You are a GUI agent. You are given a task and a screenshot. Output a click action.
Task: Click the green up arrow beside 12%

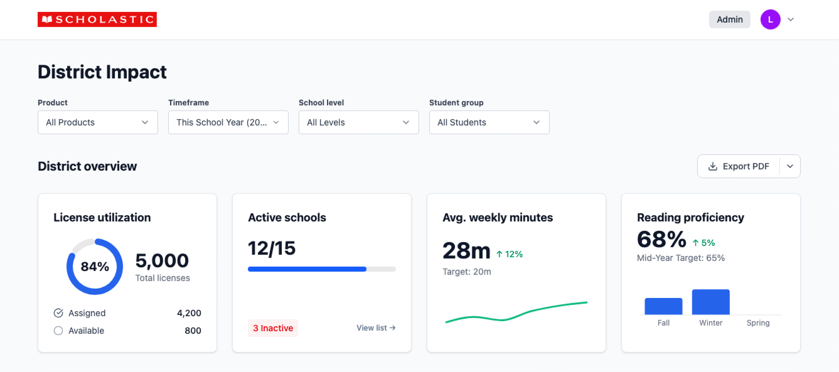point(499,254)
